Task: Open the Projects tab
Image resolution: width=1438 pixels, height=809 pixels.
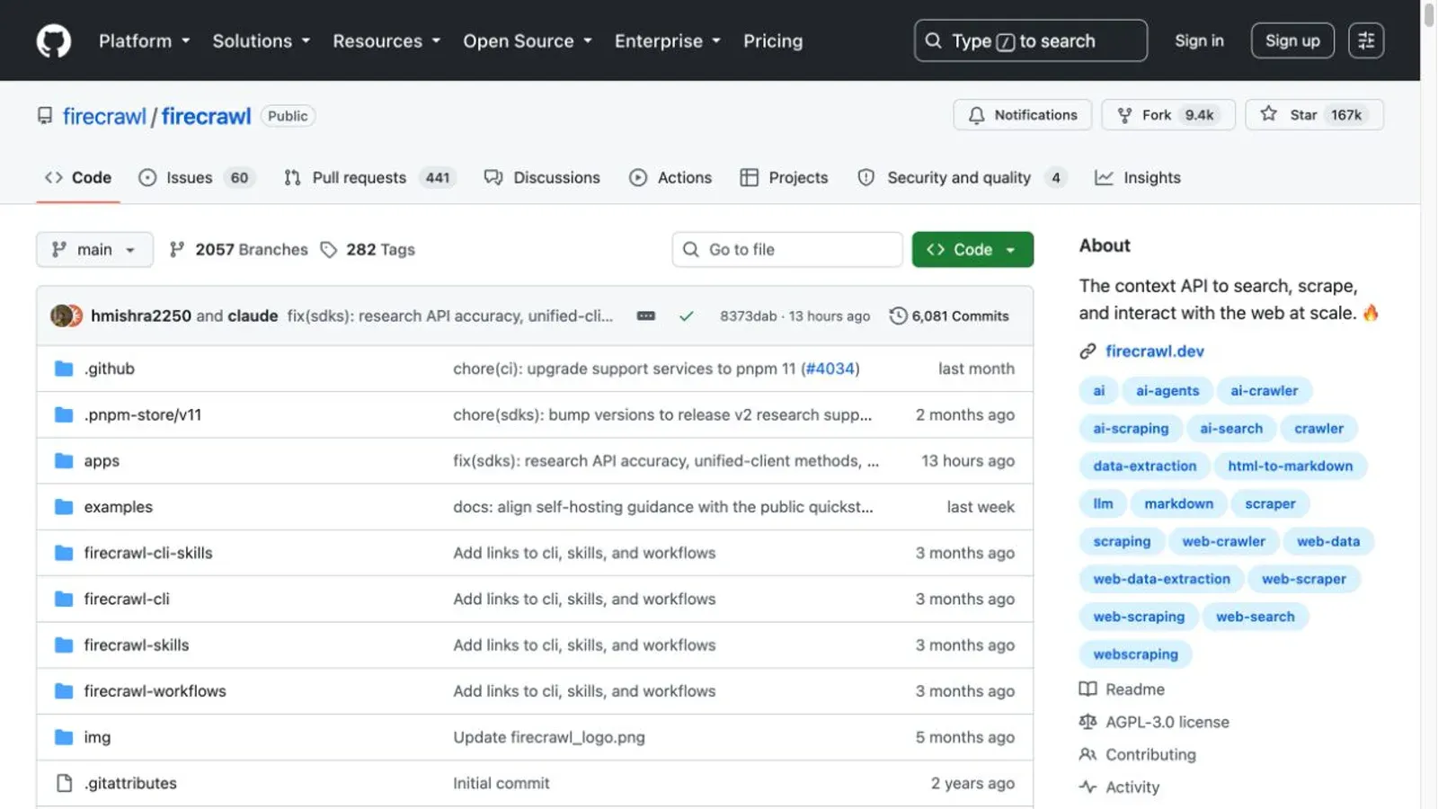Action: pyautogui.click(x=784, y=178)
